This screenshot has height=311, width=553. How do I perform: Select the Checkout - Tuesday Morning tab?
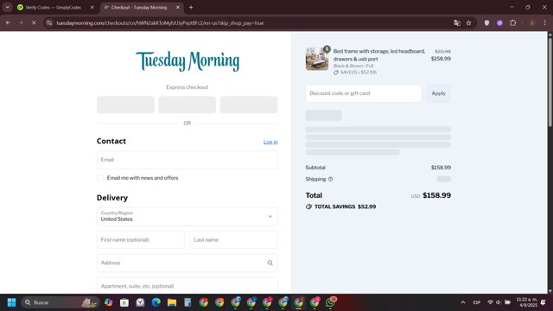click(138, 7)
